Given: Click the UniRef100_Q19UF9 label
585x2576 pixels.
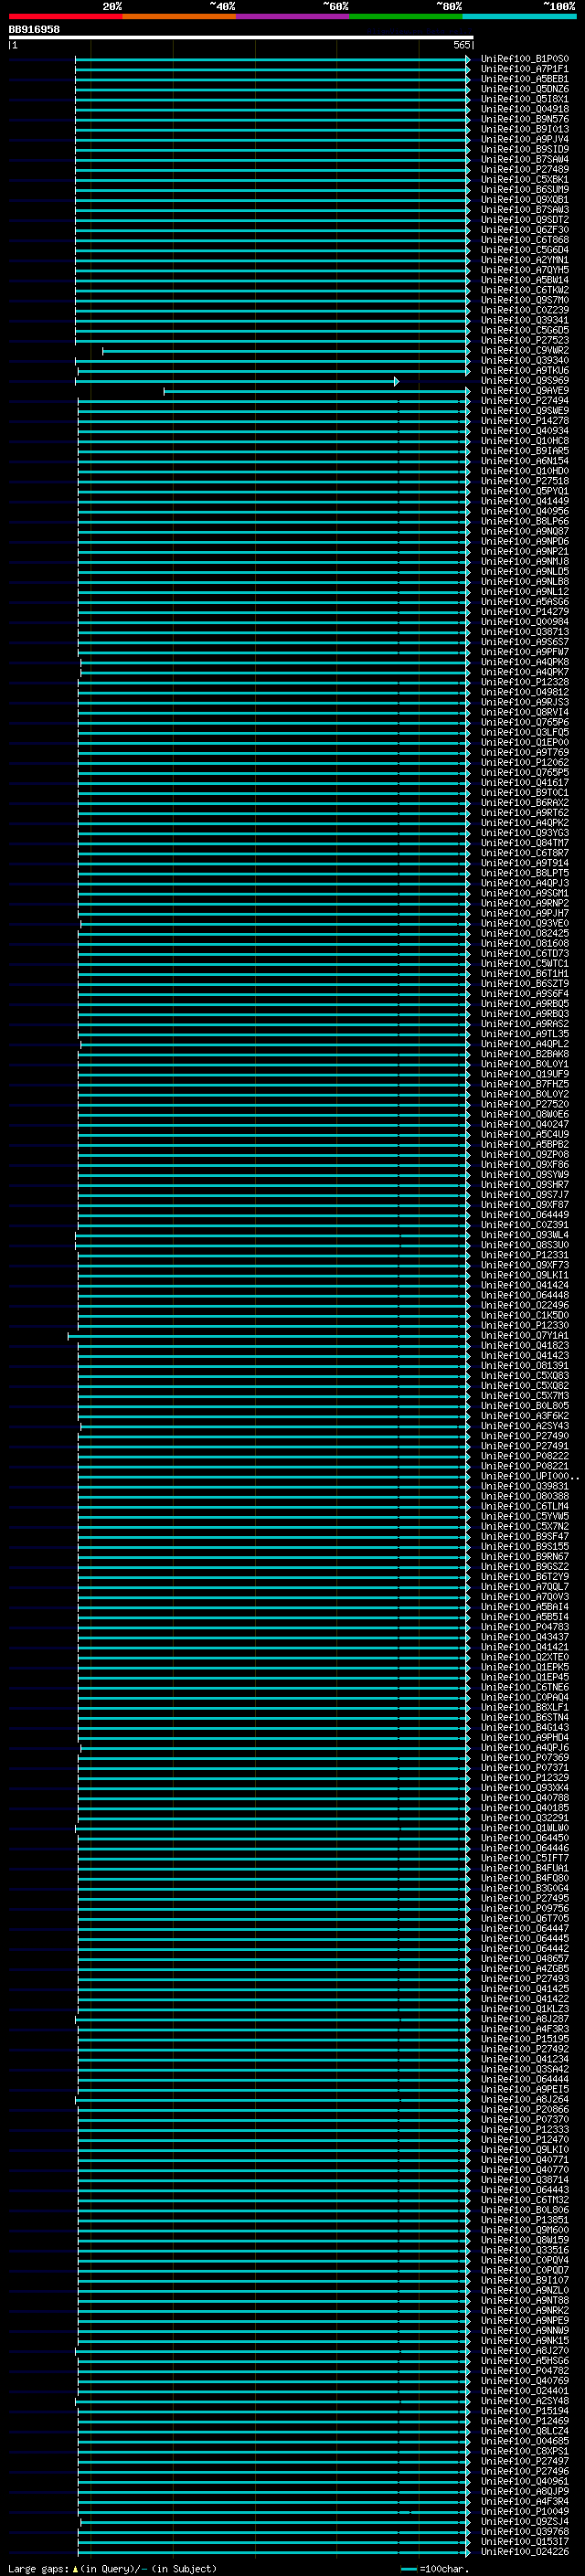Looking at the screenshot, I should click(525, 1074).
